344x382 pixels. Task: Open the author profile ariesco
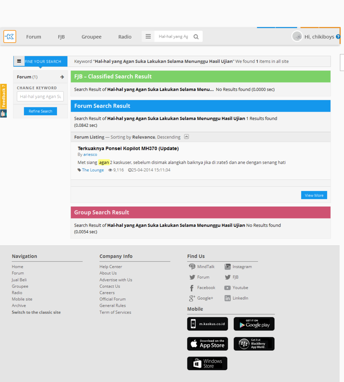90,154
